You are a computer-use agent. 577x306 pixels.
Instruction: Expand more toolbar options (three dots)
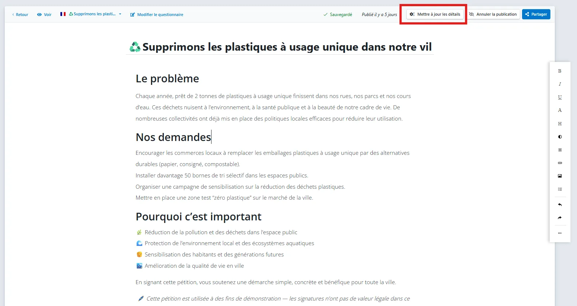pos(560,233)
